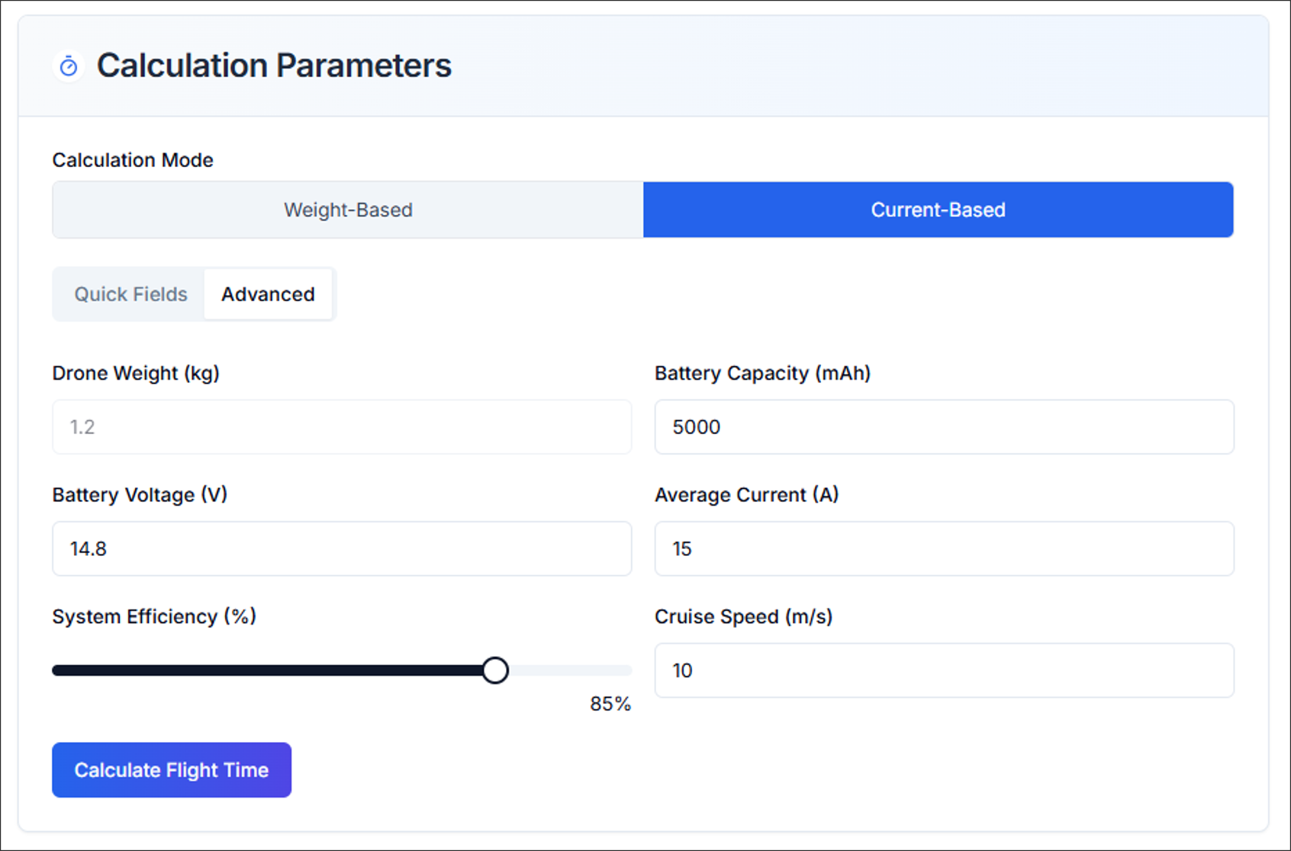The height and width of the screenshot is (851, 1291).
Task: Click the Drone Weight (kg) label
Action: pos(136,373)
